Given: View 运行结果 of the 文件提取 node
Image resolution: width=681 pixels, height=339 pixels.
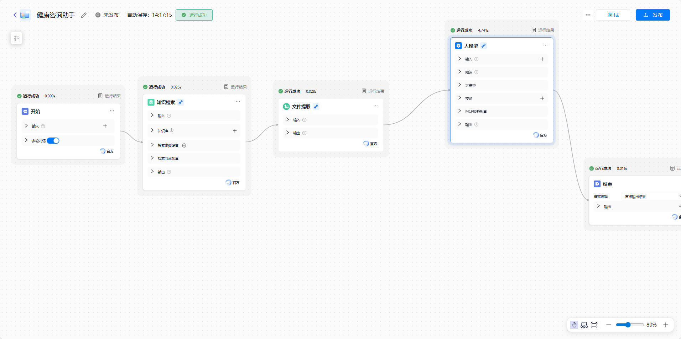Looking at the screenshot, I should point(373,91).
